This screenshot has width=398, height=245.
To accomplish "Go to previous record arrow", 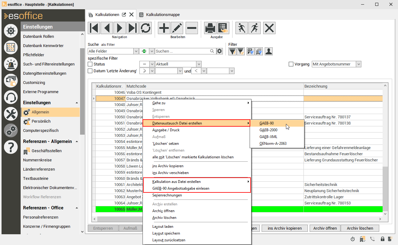I will pos(107,28).
